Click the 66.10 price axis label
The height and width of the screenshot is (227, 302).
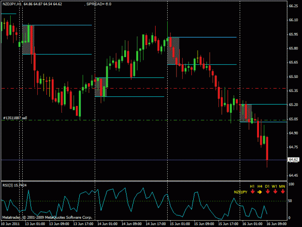(293, 20)
